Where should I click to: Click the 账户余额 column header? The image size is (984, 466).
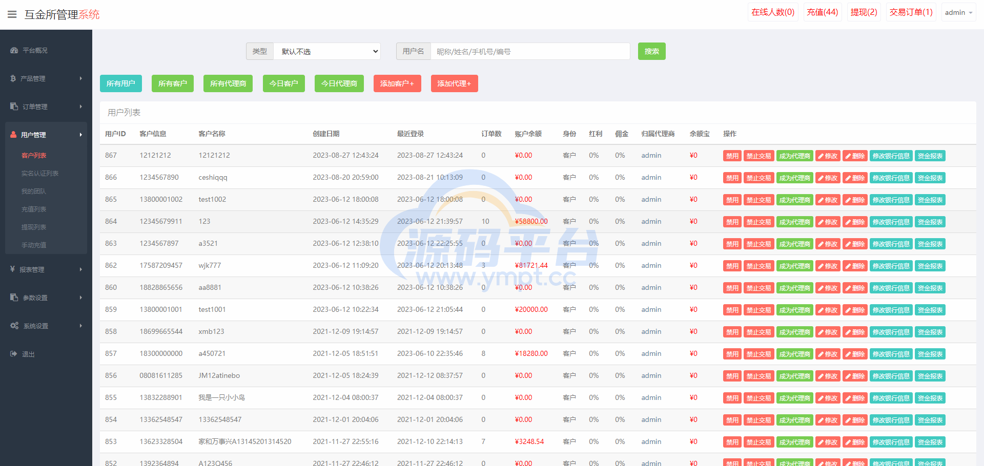pyautogui.click(x=528, y=134)
